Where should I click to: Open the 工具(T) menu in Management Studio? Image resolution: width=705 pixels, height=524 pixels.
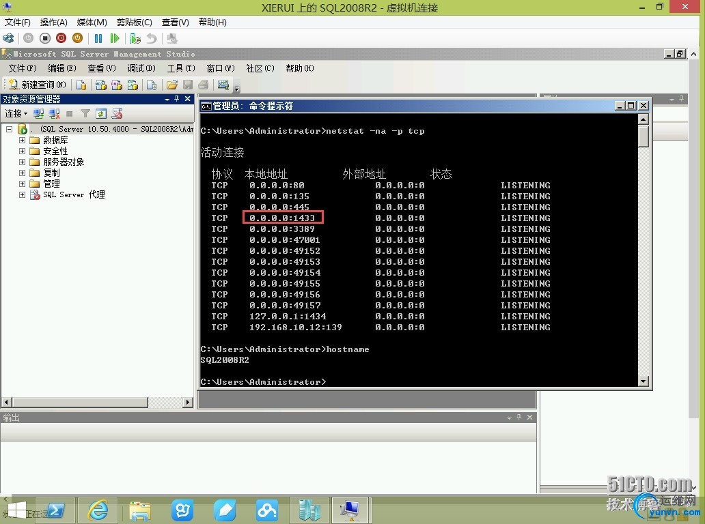[x=181, y=68]
